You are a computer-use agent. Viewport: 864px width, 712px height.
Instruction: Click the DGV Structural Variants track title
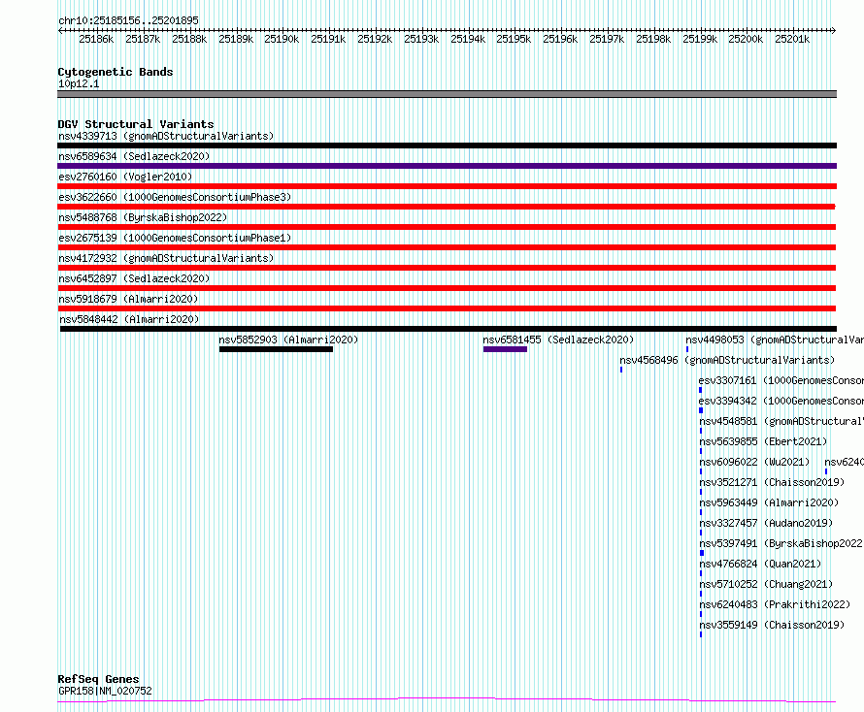(136, 124)
